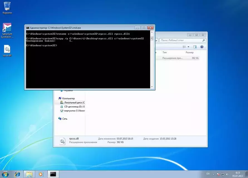Open Локальный диск (C:) in navigation pane

pos(74,102)
